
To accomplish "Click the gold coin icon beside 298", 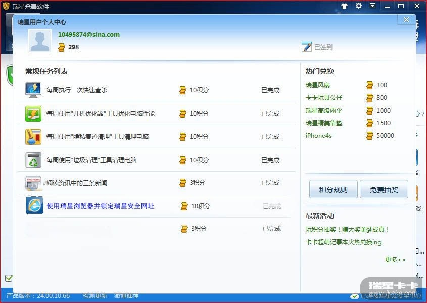I will point(62,47).
